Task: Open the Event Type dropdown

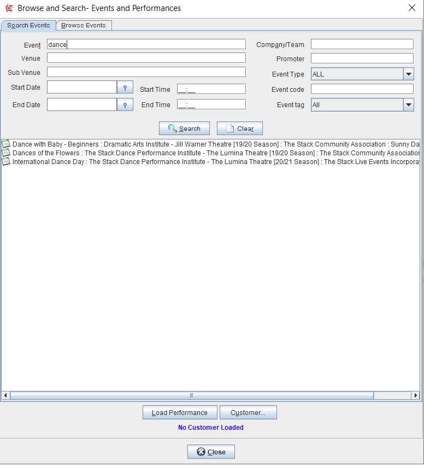Action: point(408,74)
